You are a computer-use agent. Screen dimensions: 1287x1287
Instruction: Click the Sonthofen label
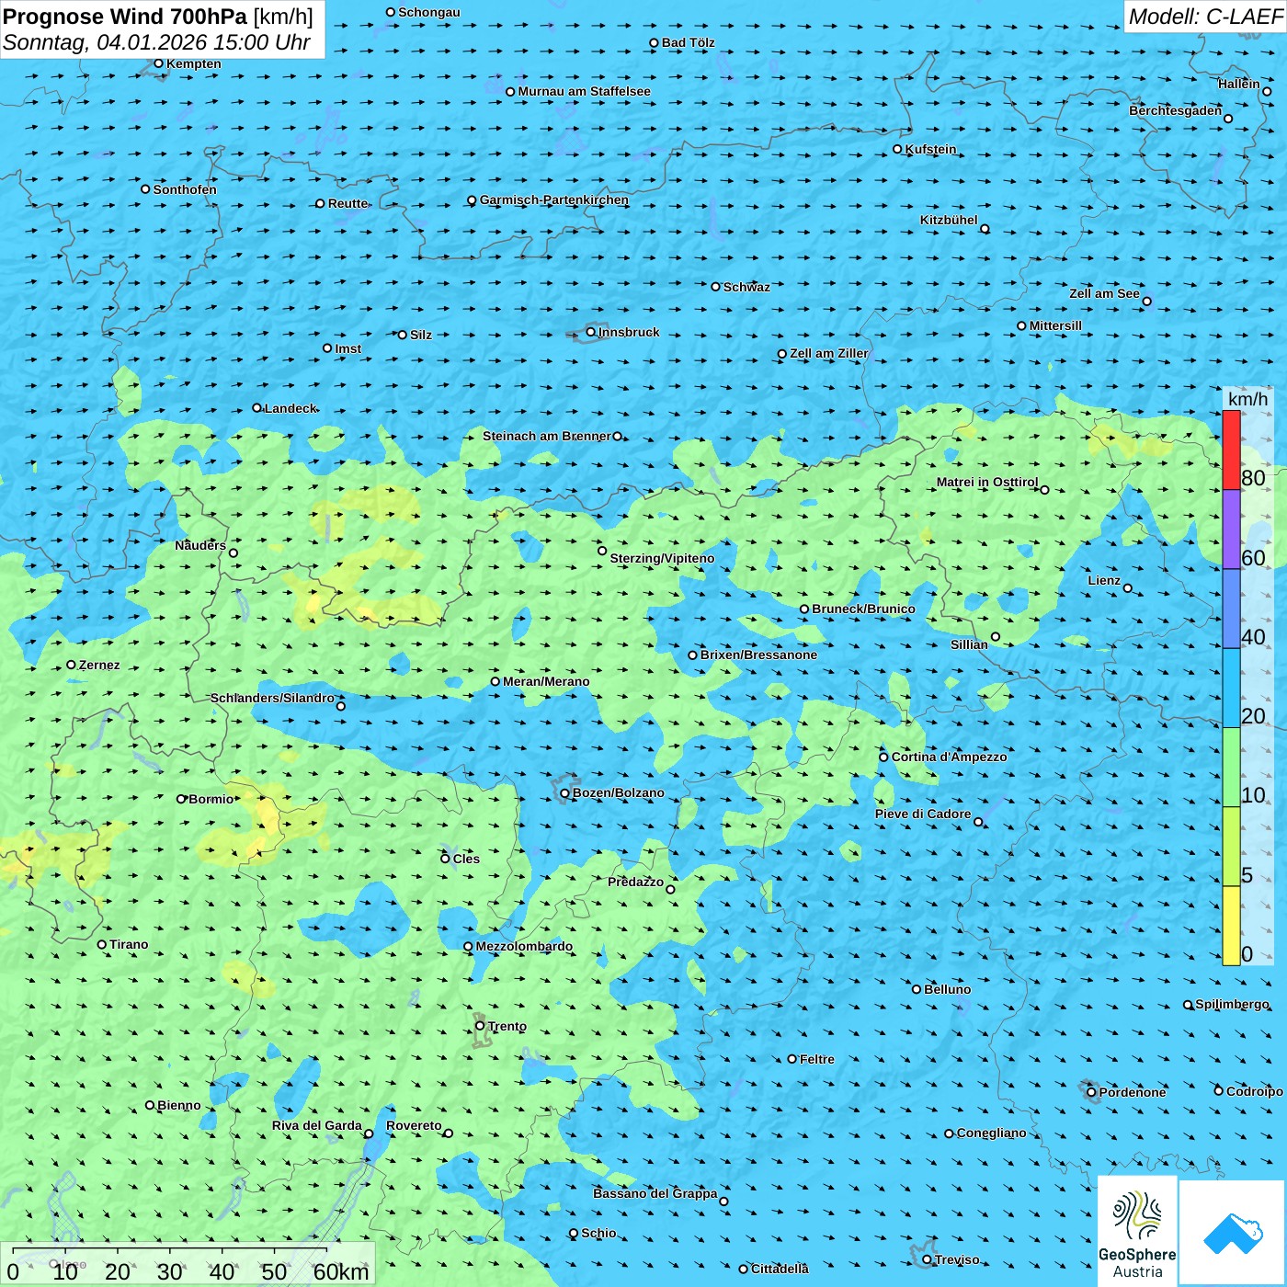pos(185,189)
